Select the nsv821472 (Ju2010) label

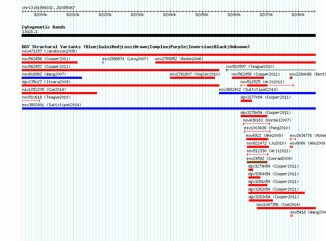point(266,143)
